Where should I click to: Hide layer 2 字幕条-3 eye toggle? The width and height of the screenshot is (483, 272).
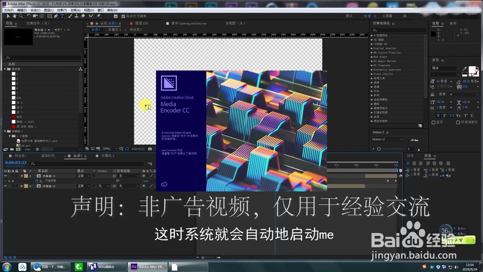point(5,186)
